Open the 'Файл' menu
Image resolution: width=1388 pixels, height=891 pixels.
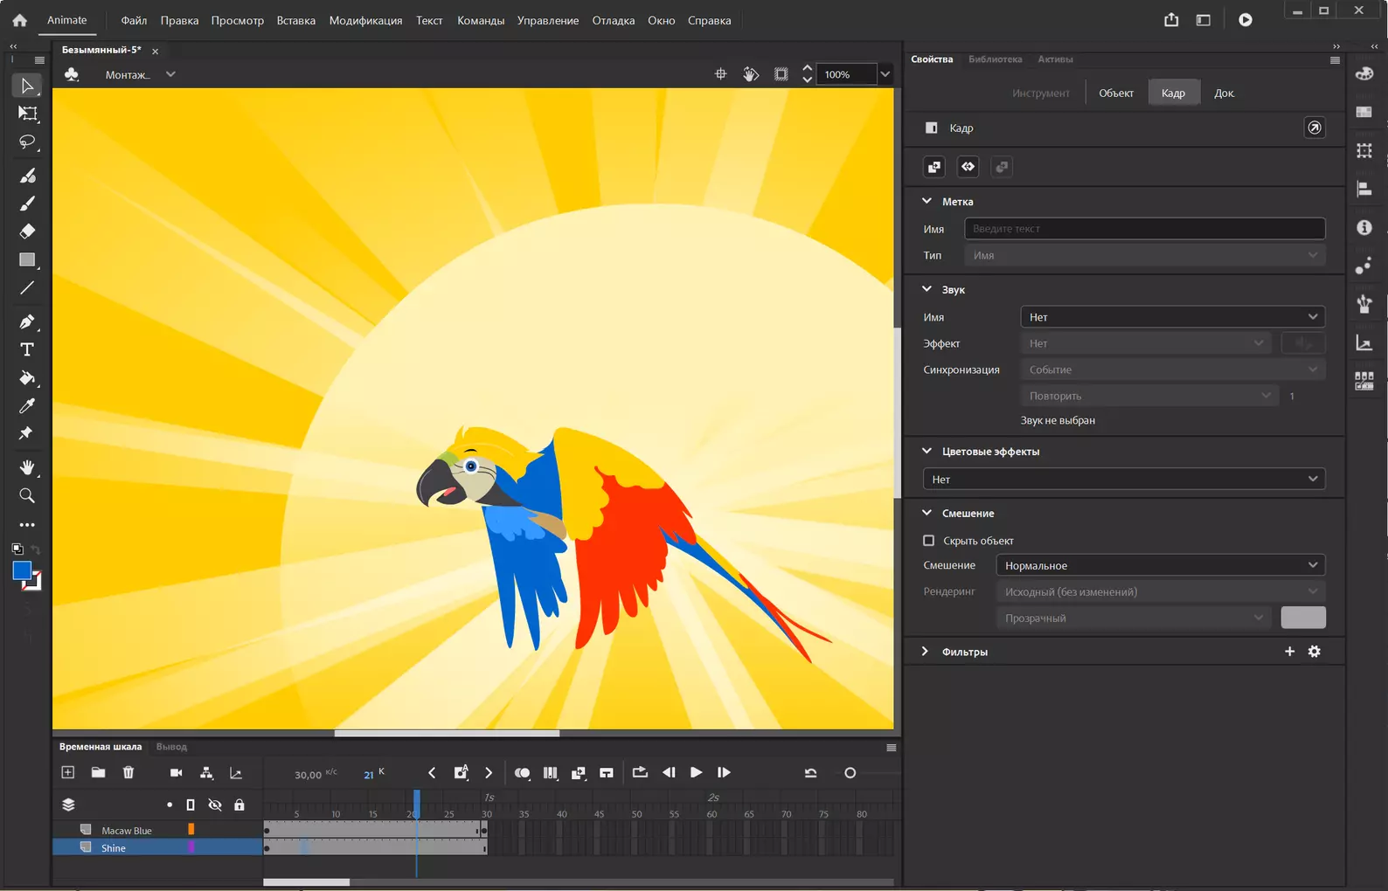pos(134,20)
